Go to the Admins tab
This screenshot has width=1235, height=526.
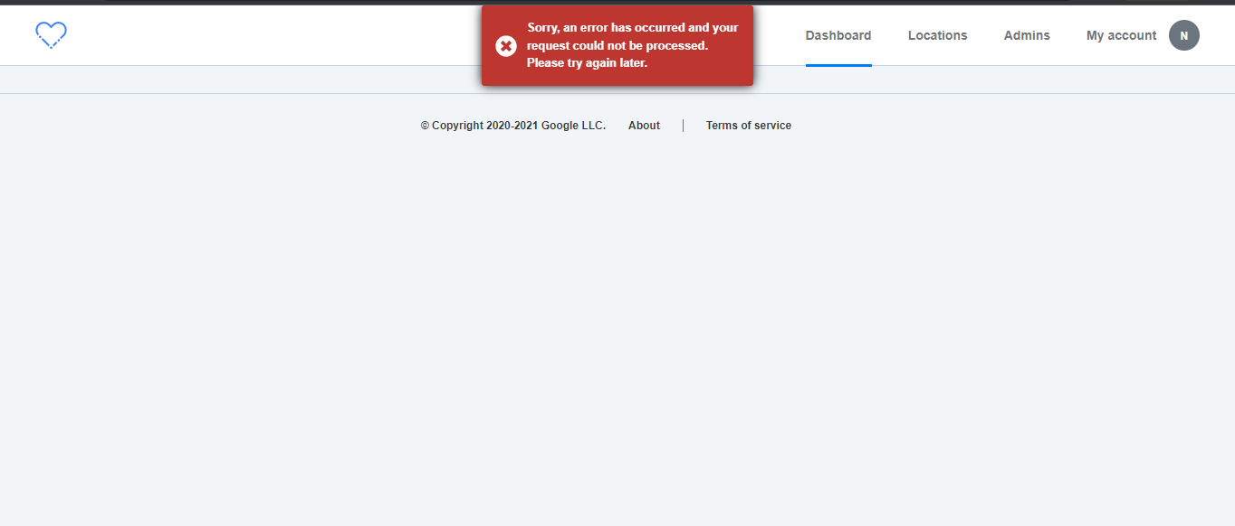1027,35
